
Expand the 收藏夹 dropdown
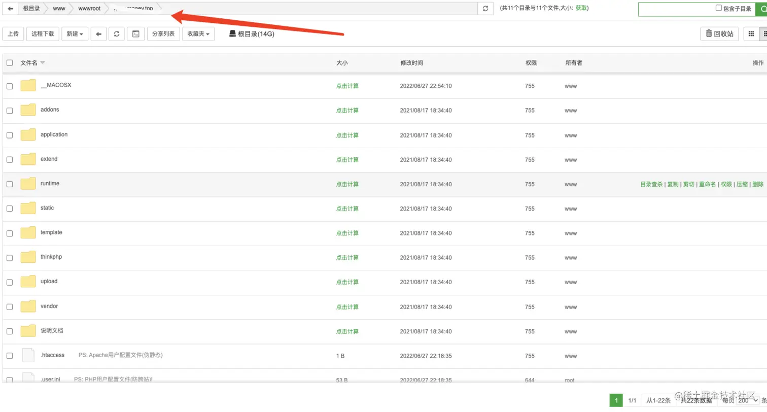point(198,34)
